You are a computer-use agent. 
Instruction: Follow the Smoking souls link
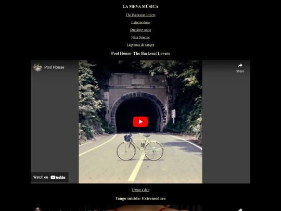140,30
